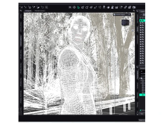Viewport: 164px width, 123px height.
Task: Click the spotlight create icon in left toolbar
Action: 34,7
